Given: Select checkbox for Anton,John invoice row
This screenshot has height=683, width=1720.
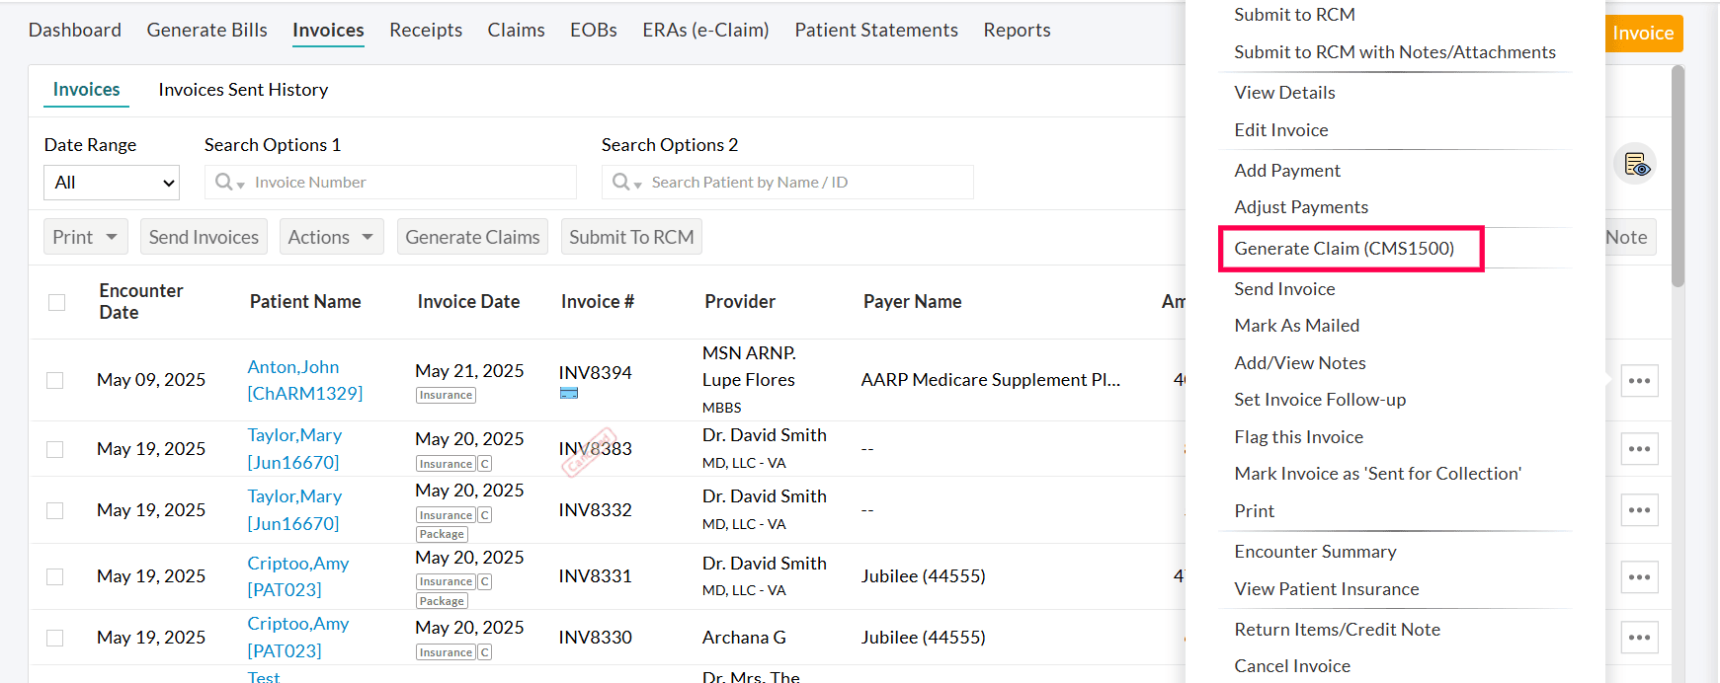Looking at the screenshot, I should click(55, 380).
